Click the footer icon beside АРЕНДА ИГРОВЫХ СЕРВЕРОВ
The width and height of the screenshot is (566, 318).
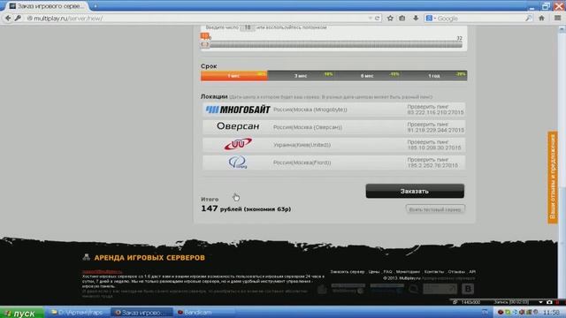tap(86, 257)
